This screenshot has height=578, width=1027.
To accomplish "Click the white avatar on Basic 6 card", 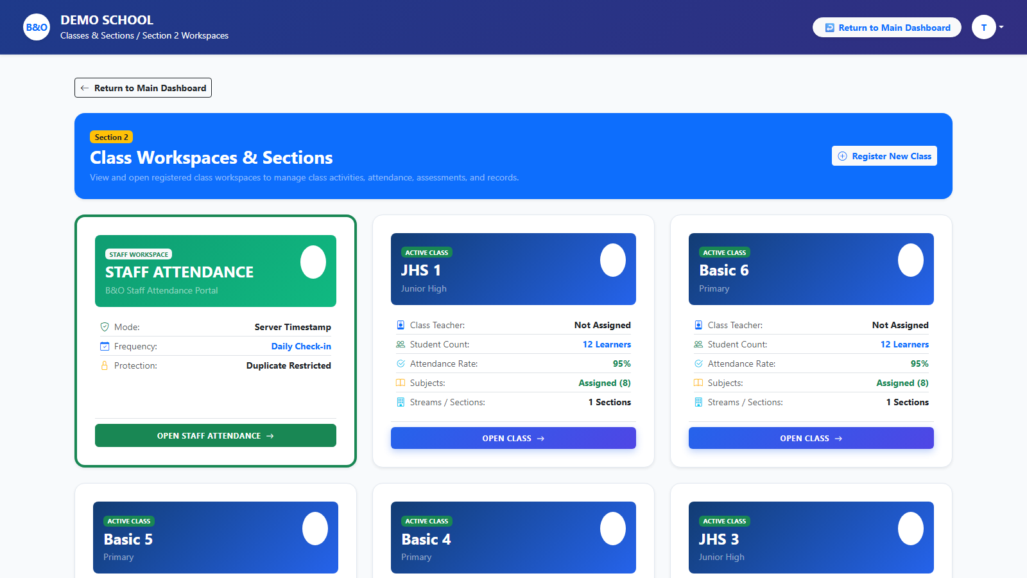I will tap(911, 260).
